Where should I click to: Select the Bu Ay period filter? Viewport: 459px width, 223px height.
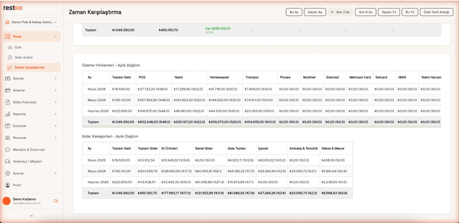[294, 12]
